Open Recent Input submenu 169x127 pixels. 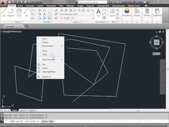[x=50, y=46]
